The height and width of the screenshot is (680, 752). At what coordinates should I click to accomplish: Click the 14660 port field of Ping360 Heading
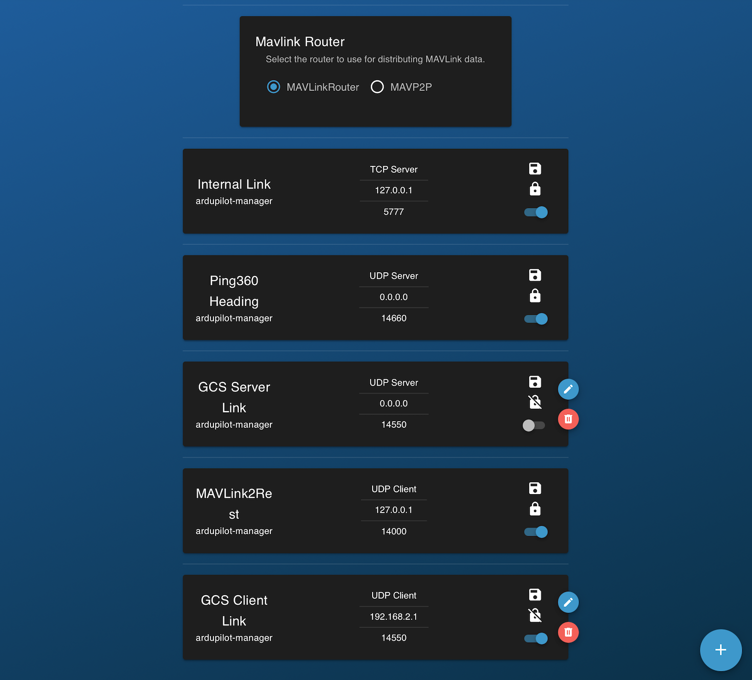(394, 318)
